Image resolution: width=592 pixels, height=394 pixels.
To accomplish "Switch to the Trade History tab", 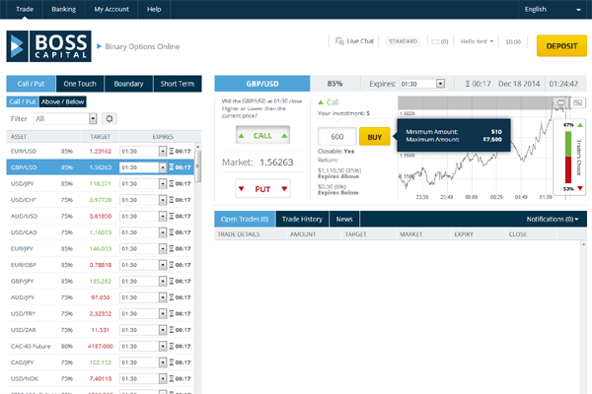I will point(300,219).
